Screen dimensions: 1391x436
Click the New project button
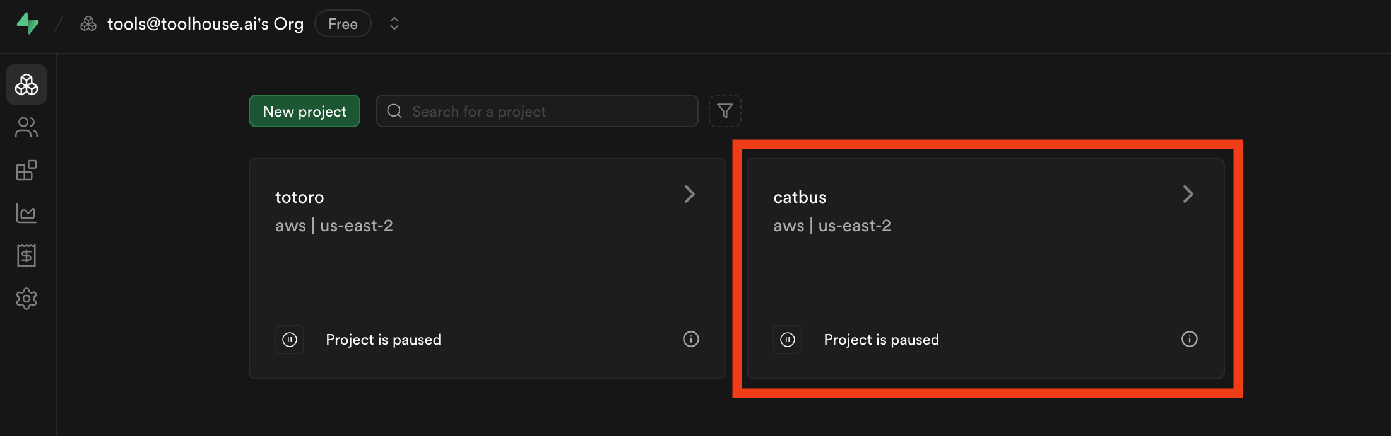[x=304, y=111]
